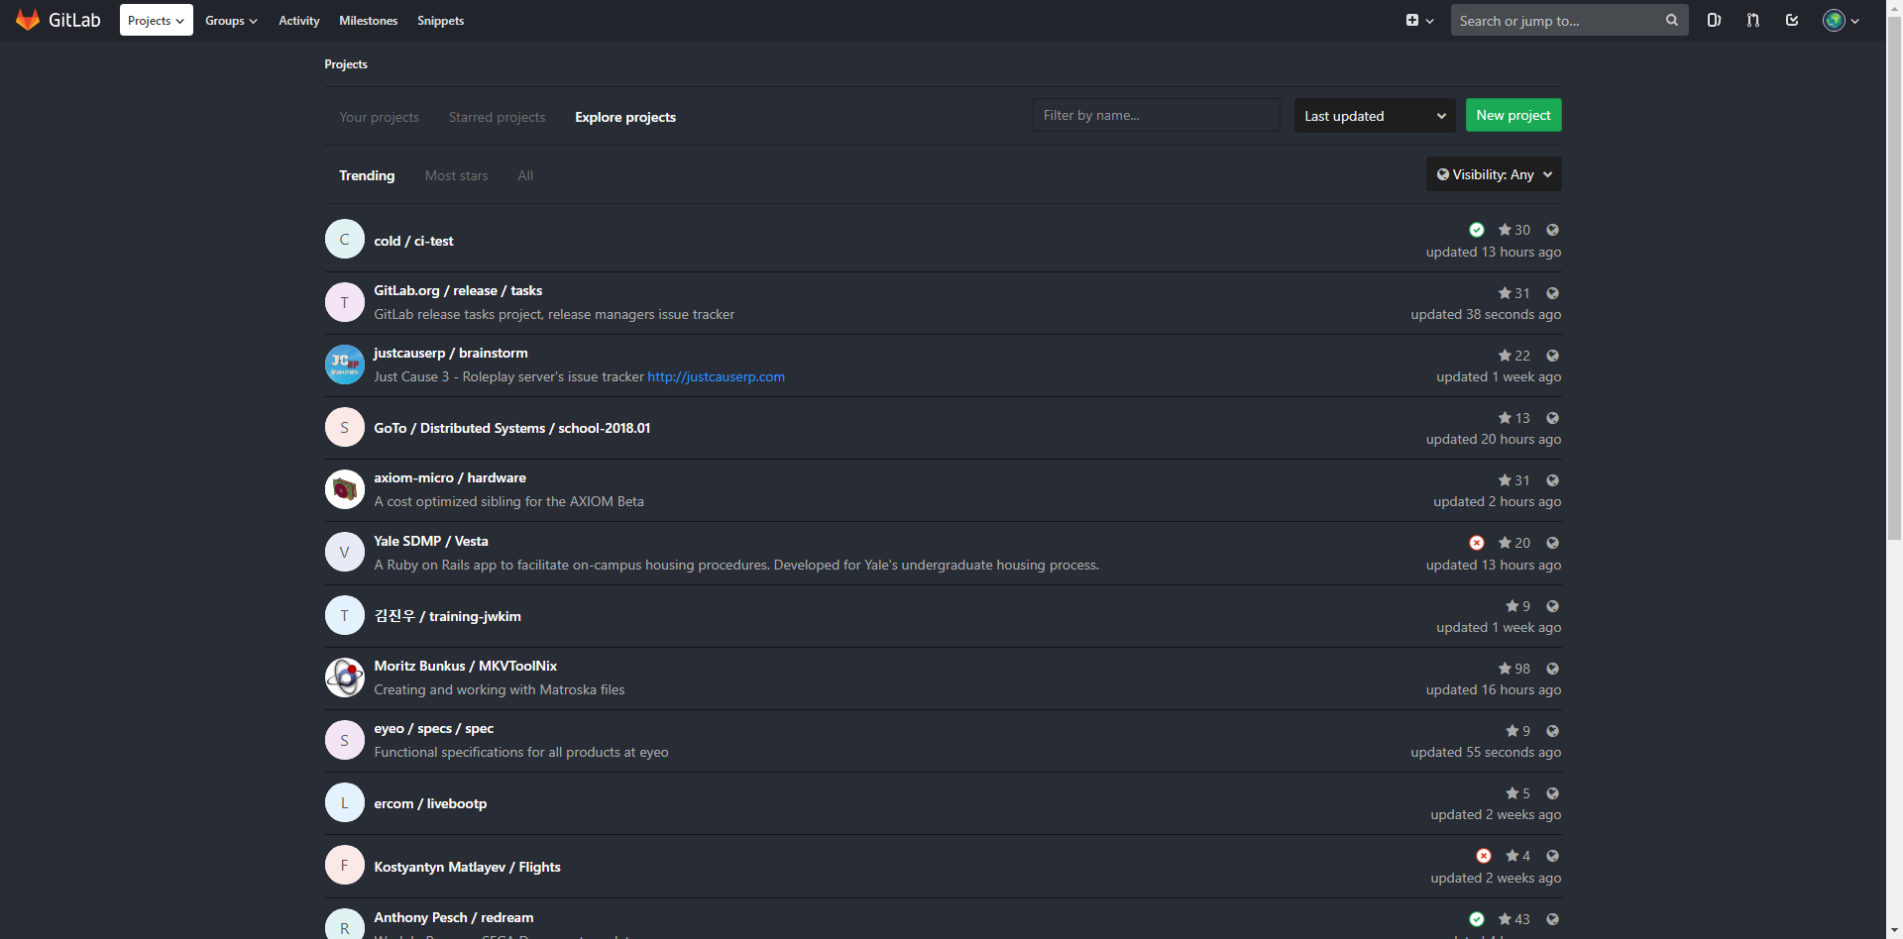
Task: Open the Milestones menu item
Action: [368, 20]
